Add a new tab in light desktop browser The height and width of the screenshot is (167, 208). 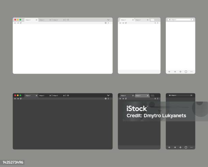(68, 20)
